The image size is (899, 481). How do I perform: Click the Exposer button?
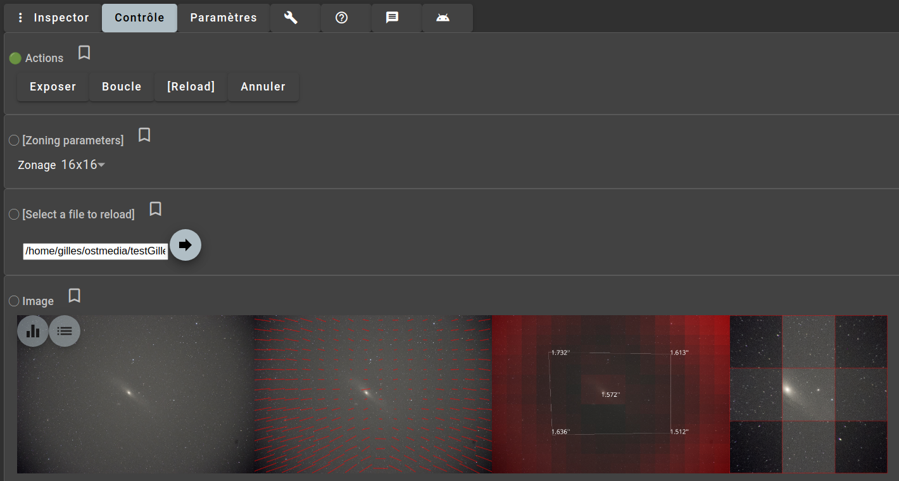pos(53,87)
